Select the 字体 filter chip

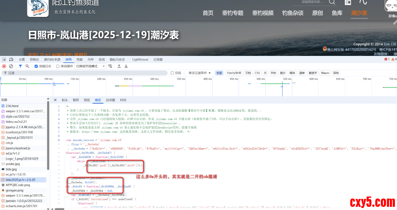pos(273,73)
